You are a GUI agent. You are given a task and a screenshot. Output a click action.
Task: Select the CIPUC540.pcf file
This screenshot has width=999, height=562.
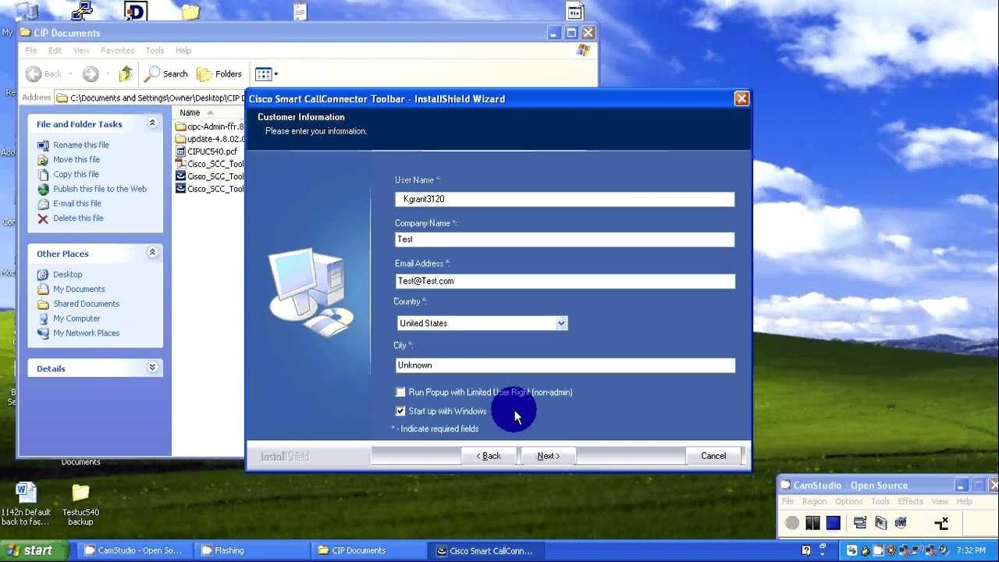pyautogui.click(x=206, y=151)
